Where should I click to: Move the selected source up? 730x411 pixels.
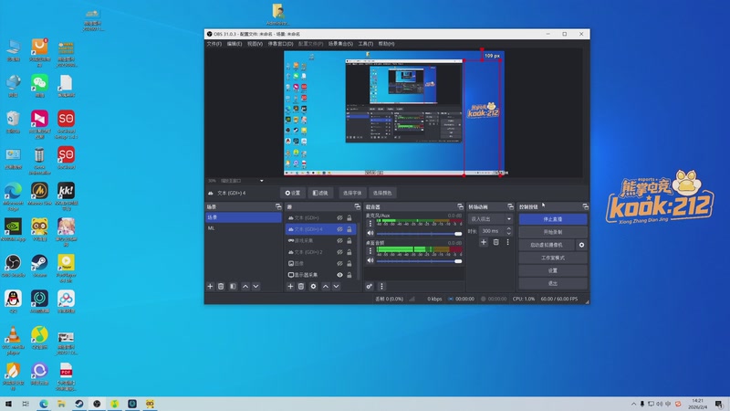tap(326, 286)
